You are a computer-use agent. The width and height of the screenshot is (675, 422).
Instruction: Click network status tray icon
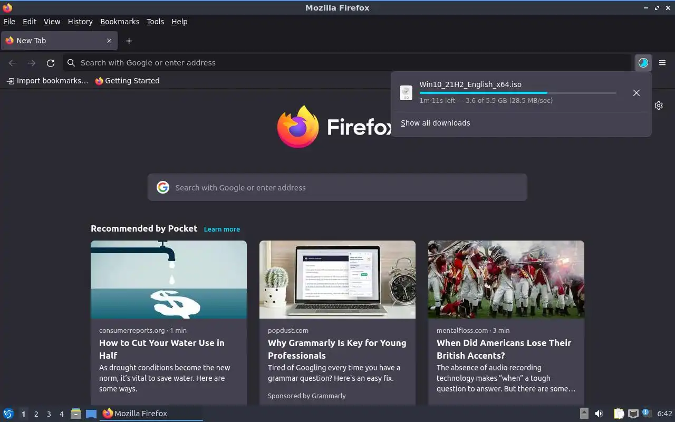pos(633,414)
